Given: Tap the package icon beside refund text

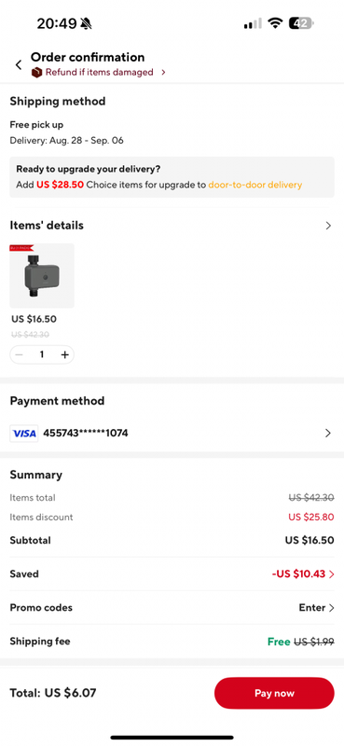Looking at the screenshot, I should click(36, 73).
